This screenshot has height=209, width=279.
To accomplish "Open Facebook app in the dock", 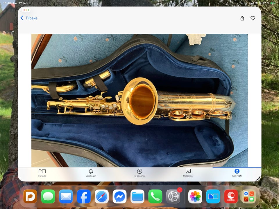I will (x=84, y=197).
